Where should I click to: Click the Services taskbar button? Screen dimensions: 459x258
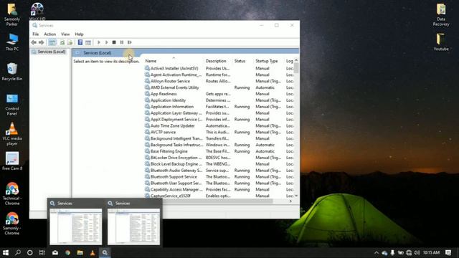105,252
